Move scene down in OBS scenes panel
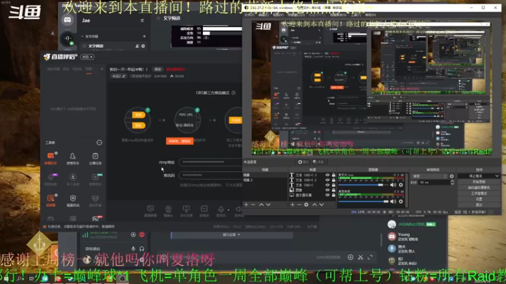The image size is (506, 284). (x=268, y=204)
